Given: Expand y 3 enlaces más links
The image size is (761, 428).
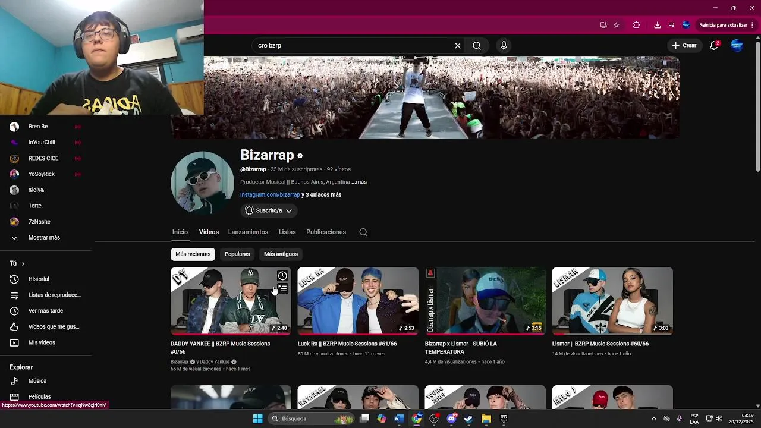Looking at the screenshot, I should coord(322,194).
